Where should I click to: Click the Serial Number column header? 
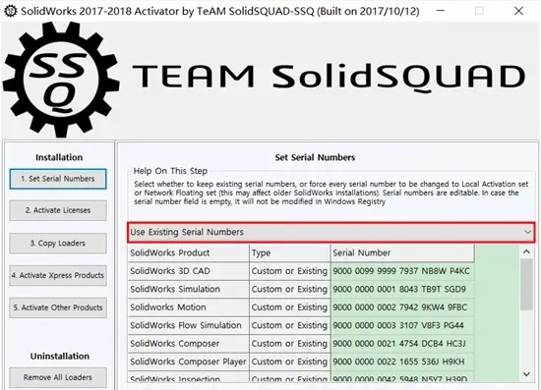point(402,252)
